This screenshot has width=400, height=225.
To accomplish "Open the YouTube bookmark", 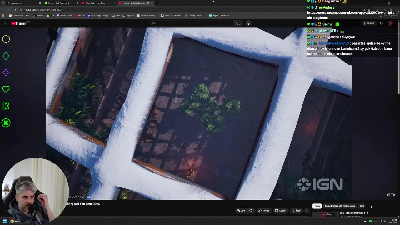I will 80,15.
